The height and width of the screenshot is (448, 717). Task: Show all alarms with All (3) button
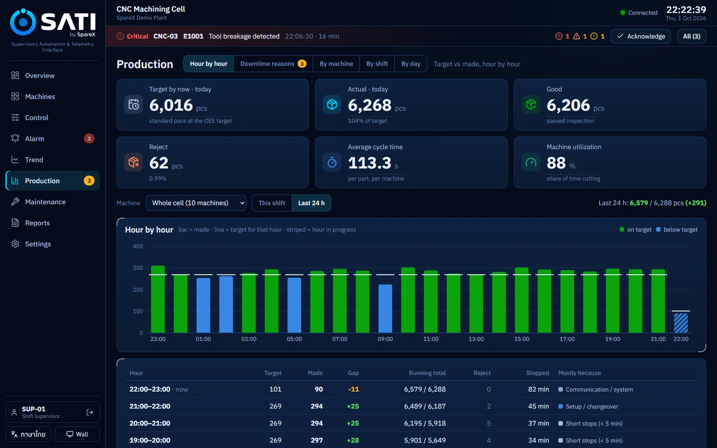point(691,36)
